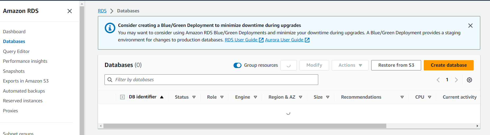The width and height of the screenshot is (490, 135).
Task: Open the RDS User Guide link
Action: tap(241, 40)
